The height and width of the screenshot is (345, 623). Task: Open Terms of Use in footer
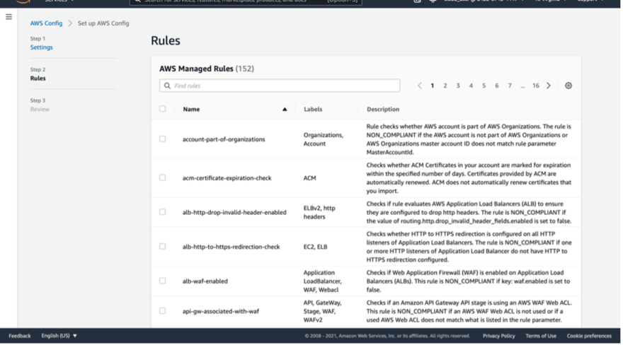[x=541, y=336]
